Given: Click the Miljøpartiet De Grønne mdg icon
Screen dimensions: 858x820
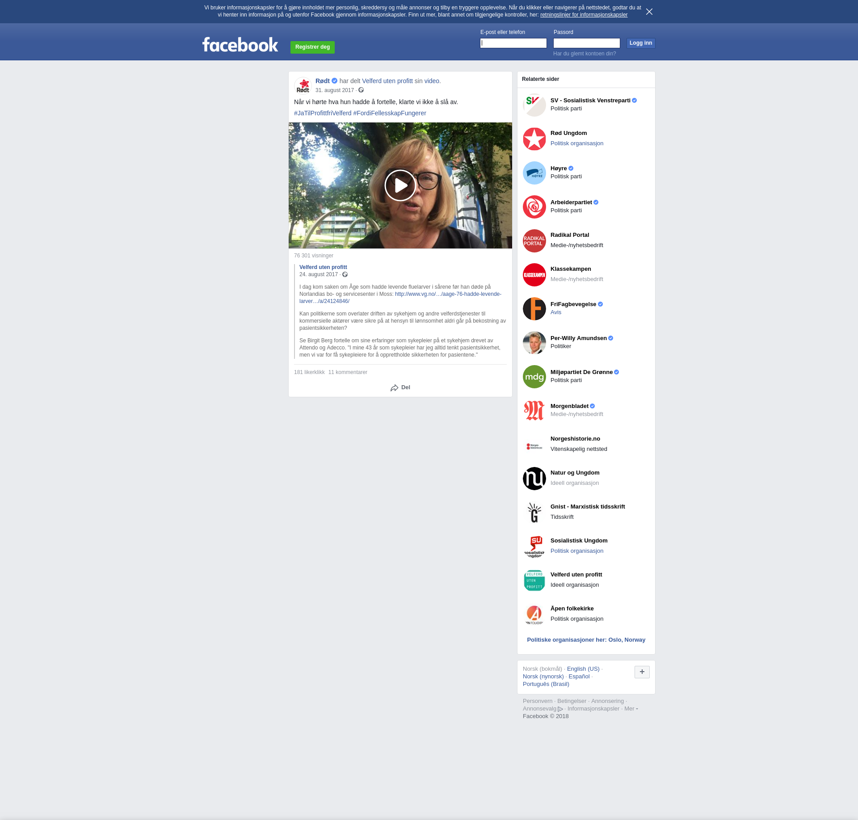Looking at the screenshot, I should [x=534, y=377].
